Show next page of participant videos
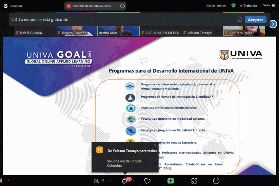This screenshot has height=186, width=279. tap(273, 24)
